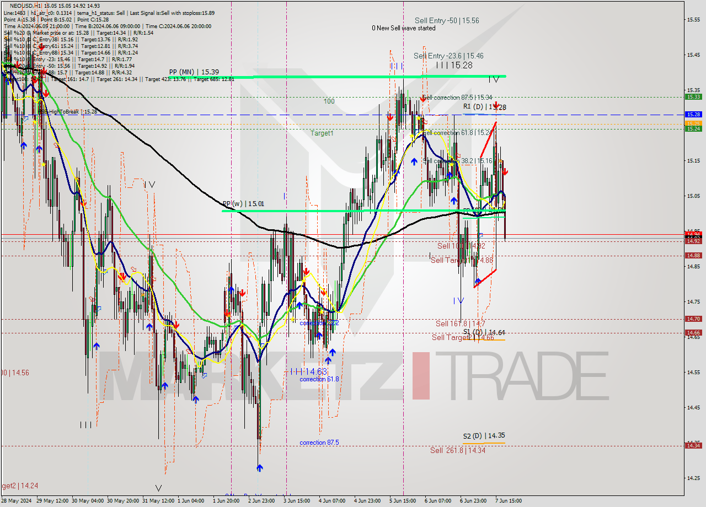Click the red 14.70 price axis tag

693,319
